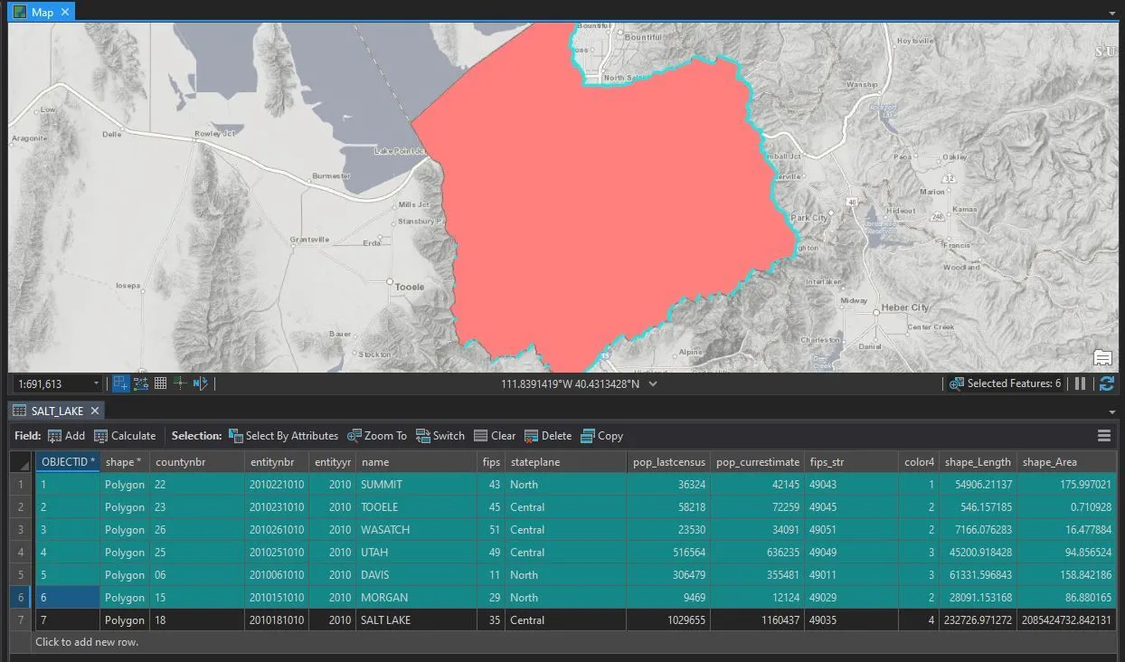This screenshot has height=662, width=1125.
Task: Switch to the Map tab
Action: [41, 12]
